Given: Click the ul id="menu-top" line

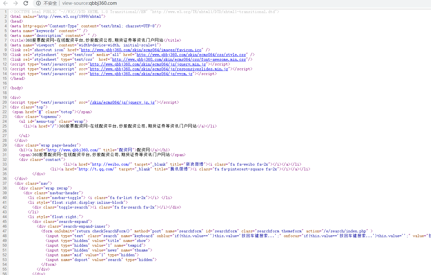Looking at the screenshot, I should pyautogui.click(x=53, y=121).
